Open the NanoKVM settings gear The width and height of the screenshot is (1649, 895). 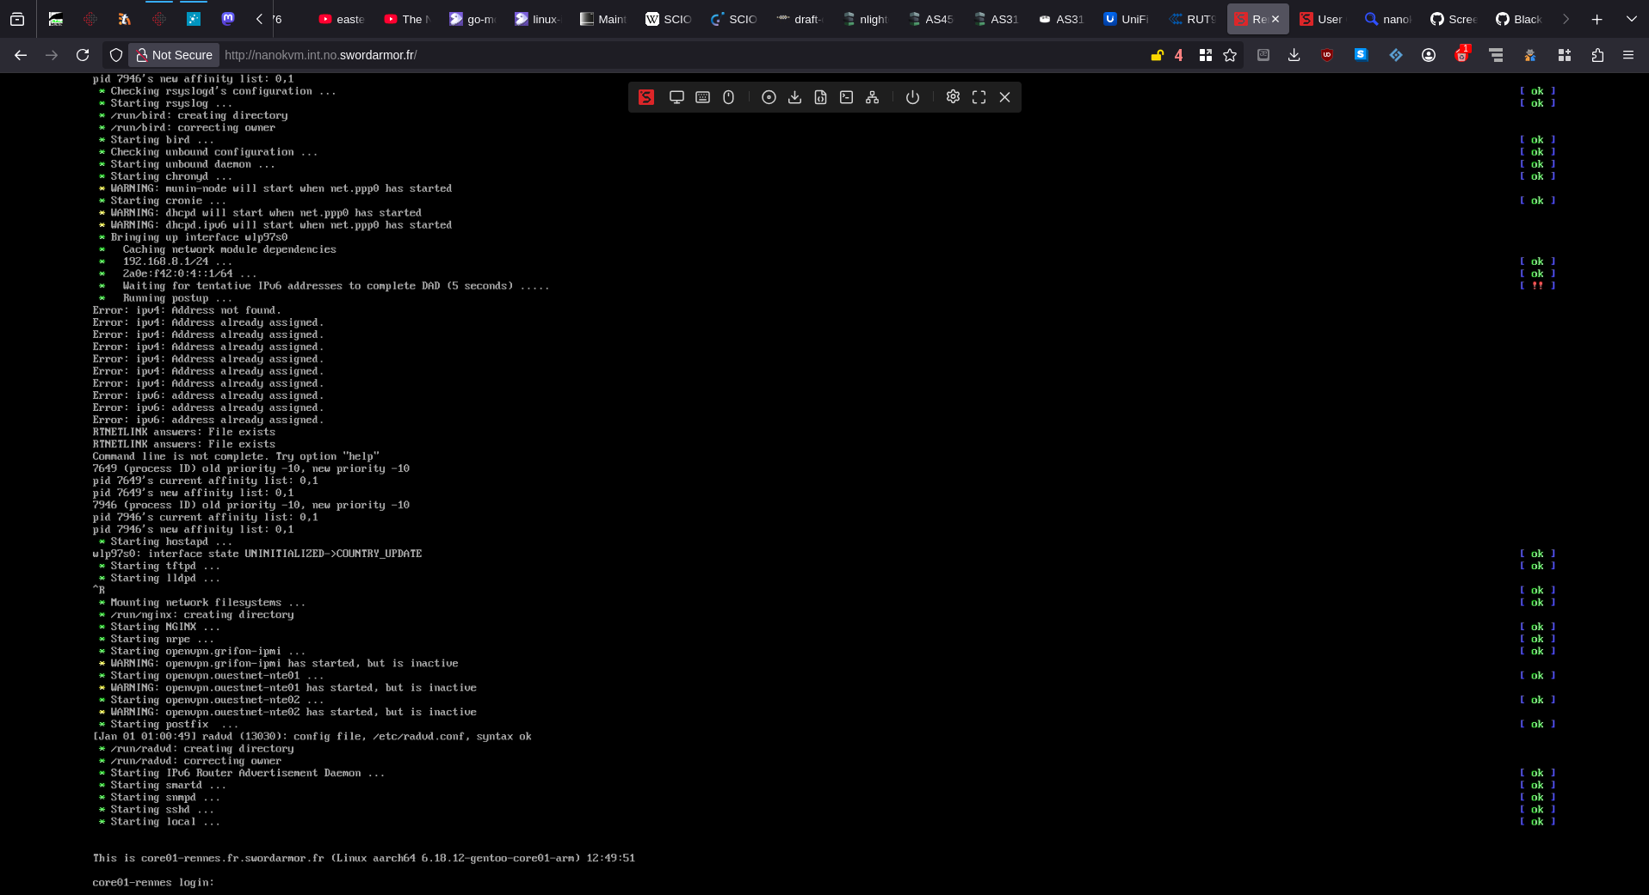click(953, 97)
